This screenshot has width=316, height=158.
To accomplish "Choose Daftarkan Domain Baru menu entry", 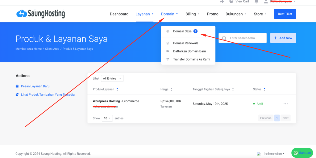I will [x=189, y=51].
